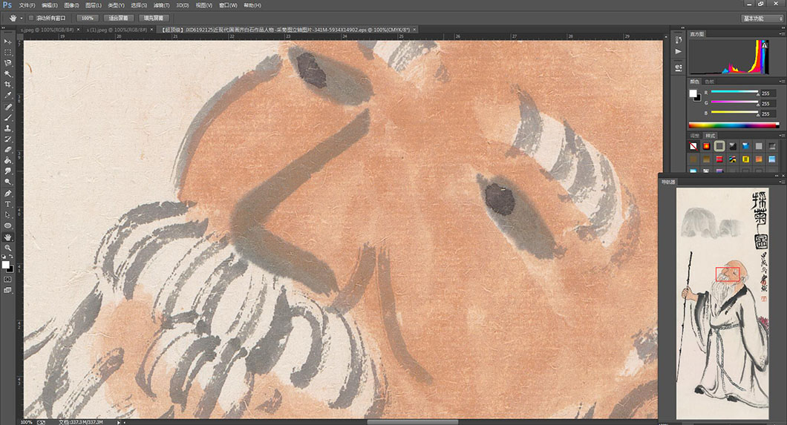787x425 pixels.
Task: Select the Path Selection tool
Action: (x=7, y=215)
